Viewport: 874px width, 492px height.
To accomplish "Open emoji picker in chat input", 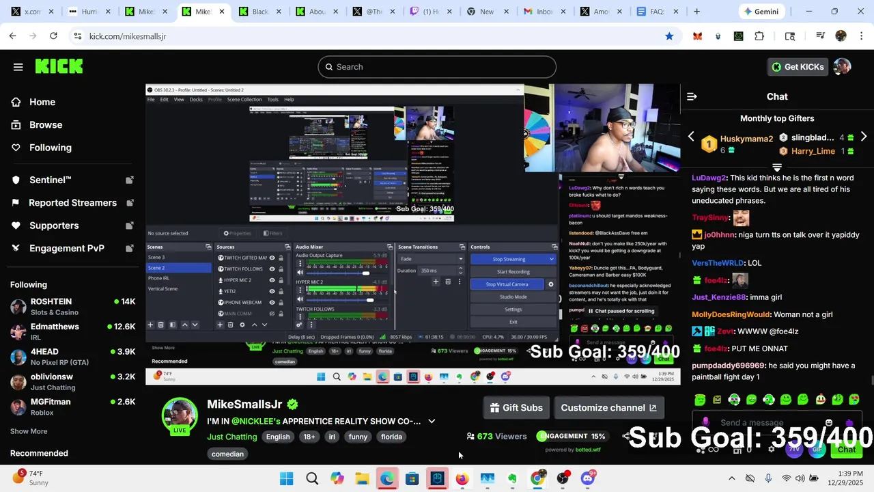I will [829, 423].
